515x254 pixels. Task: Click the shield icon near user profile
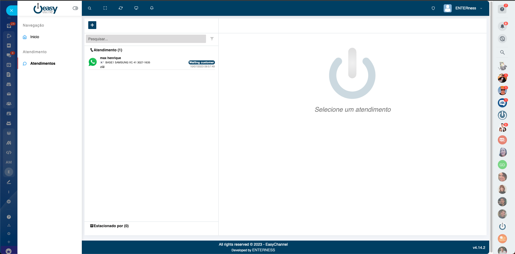(x=433, y=8)
